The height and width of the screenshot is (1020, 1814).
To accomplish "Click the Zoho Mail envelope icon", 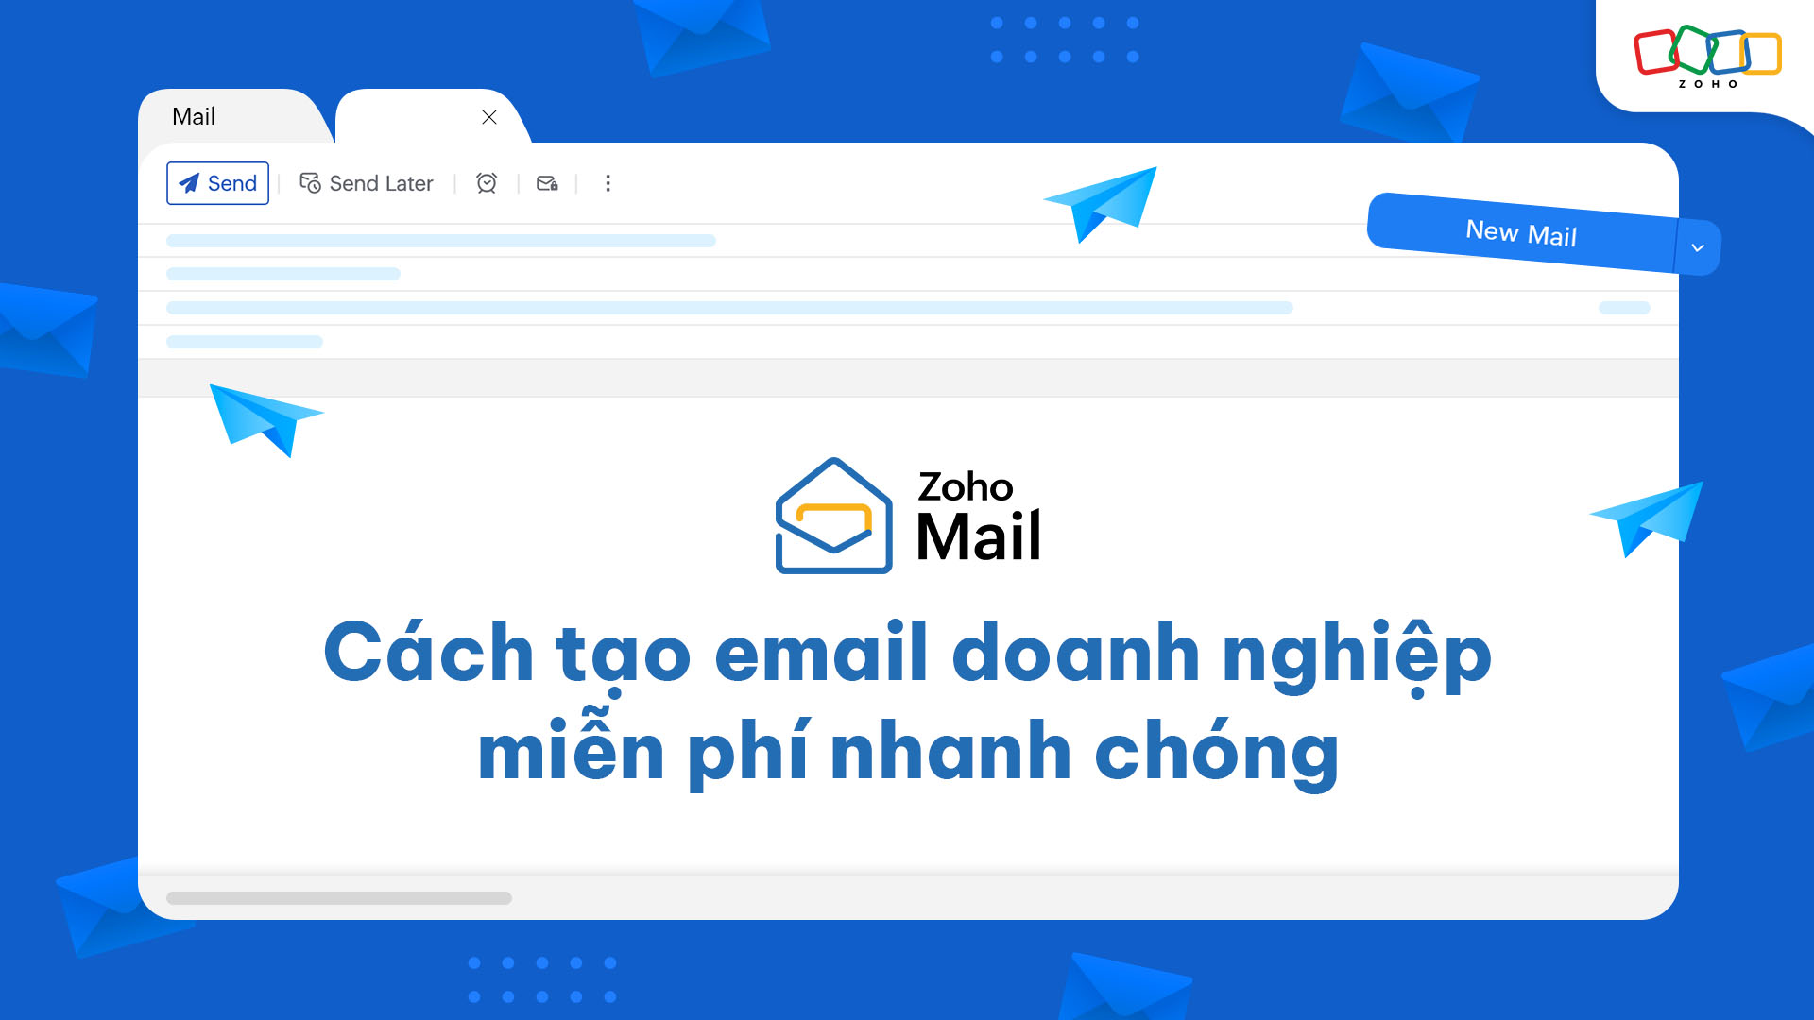I will coord(832,517).
